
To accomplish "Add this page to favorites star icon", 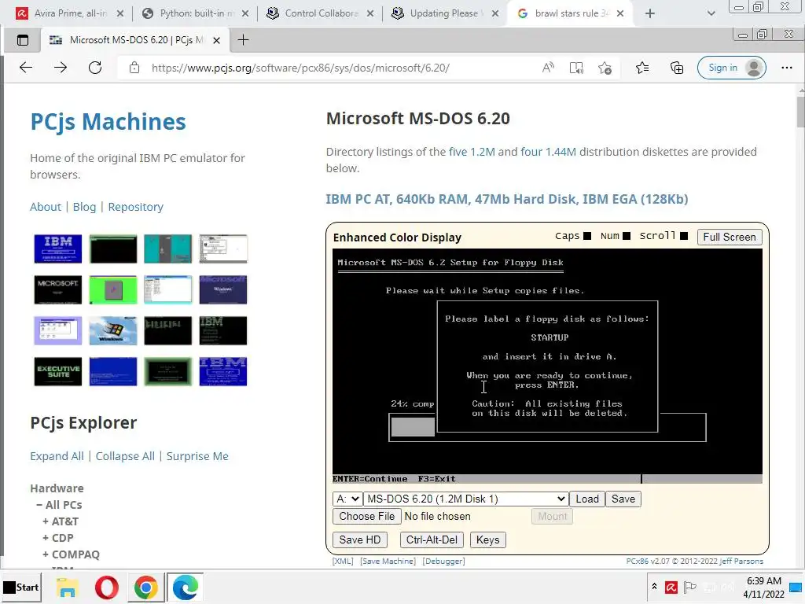I will (605, 68).
